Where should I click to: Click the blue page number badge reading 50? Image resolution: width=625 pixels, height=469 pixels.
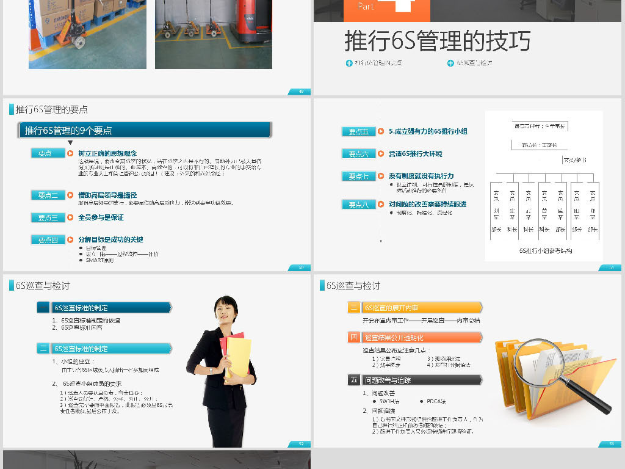300,267
